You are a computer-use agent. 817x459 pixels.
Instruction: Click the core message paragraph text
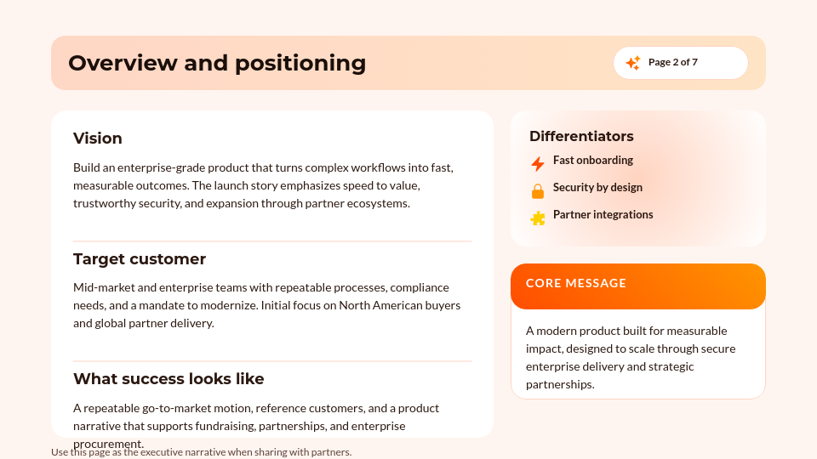coord(631,358)
